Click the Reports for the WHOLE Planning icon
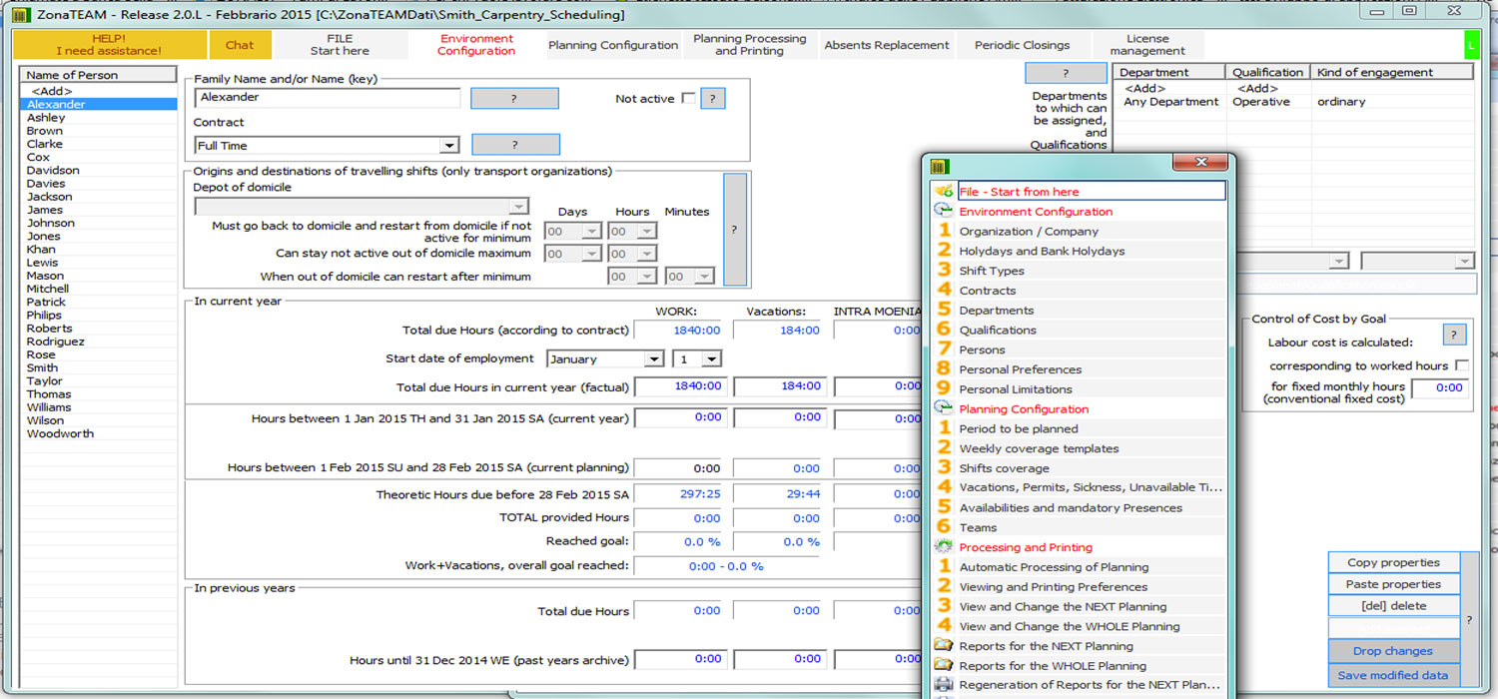 [x=943, y=666]
